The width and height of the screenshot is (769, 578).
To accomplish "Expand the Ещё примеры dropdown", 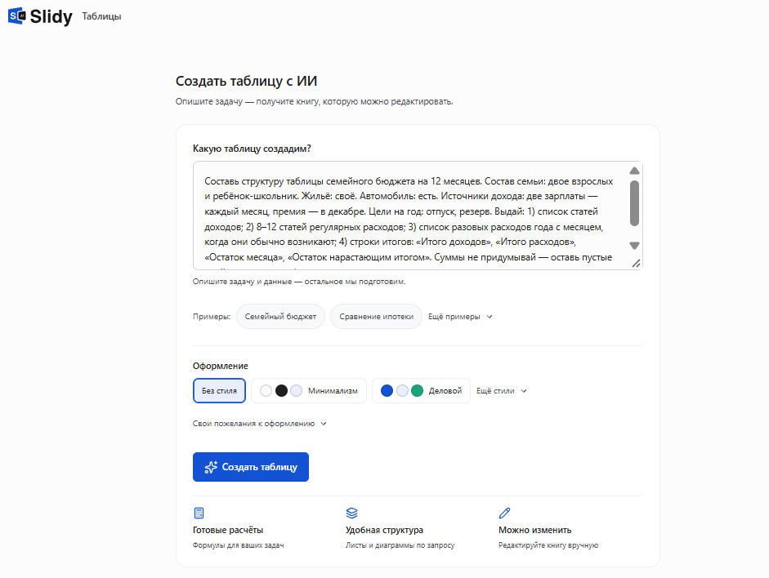I will coord(460,317).
